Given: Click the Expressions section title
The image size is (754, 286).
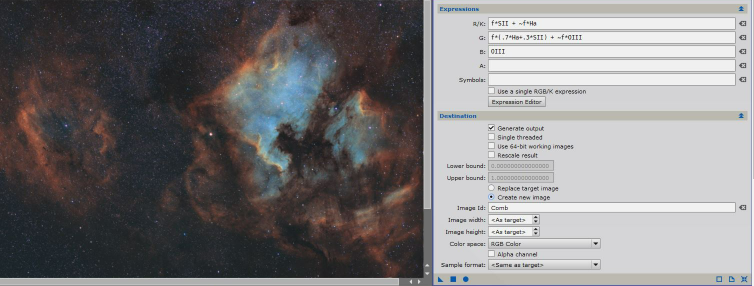Looking at the screenshot, I should [x=459, y=9].
